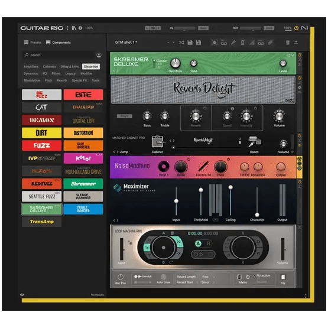
Task: Select the Vinyl 1 noise source icon
Action: click(164, 167)
